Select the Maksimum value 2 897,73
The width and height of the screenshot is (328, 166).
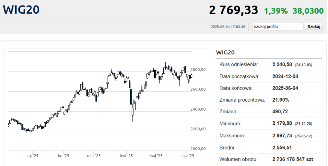coord(283,136)
